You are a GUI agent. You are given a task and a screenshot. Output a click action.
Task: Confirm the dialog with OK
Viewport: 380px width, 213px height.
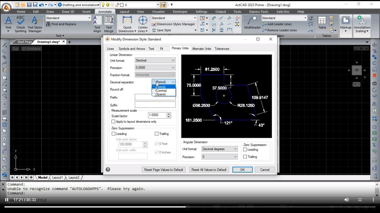(242, 170)
